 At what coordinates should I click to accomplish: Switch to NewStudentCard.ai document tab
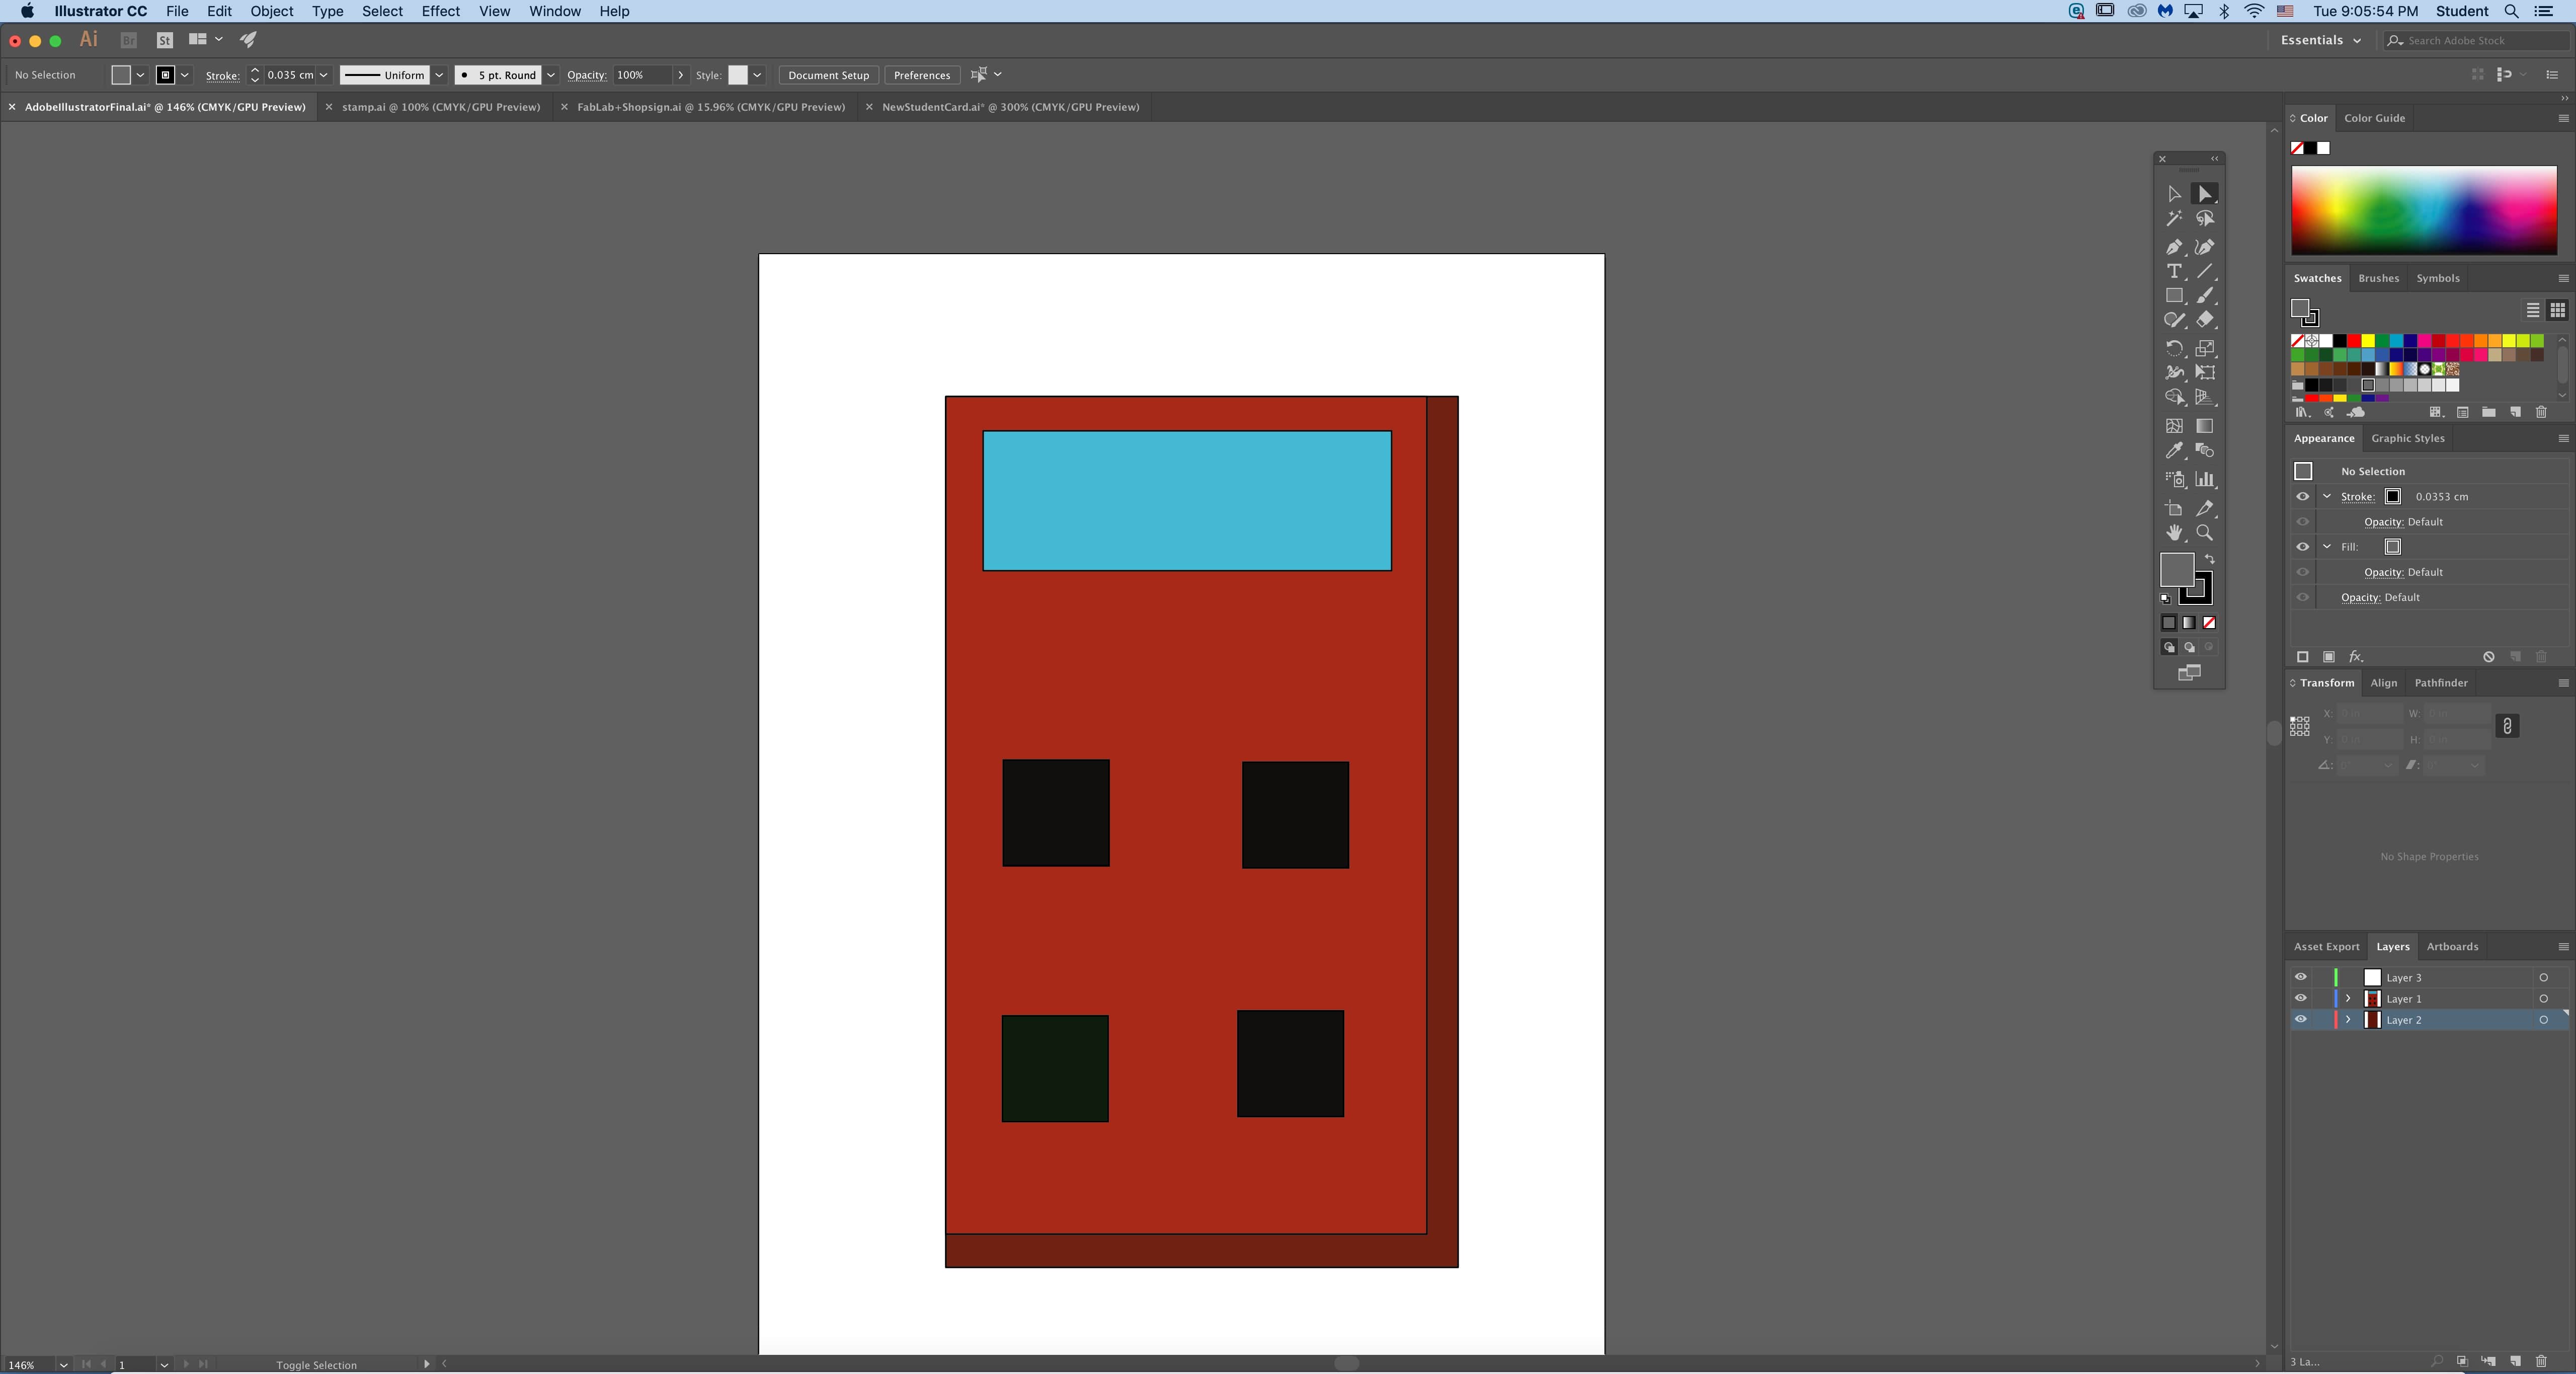[x=1010, y=107]
